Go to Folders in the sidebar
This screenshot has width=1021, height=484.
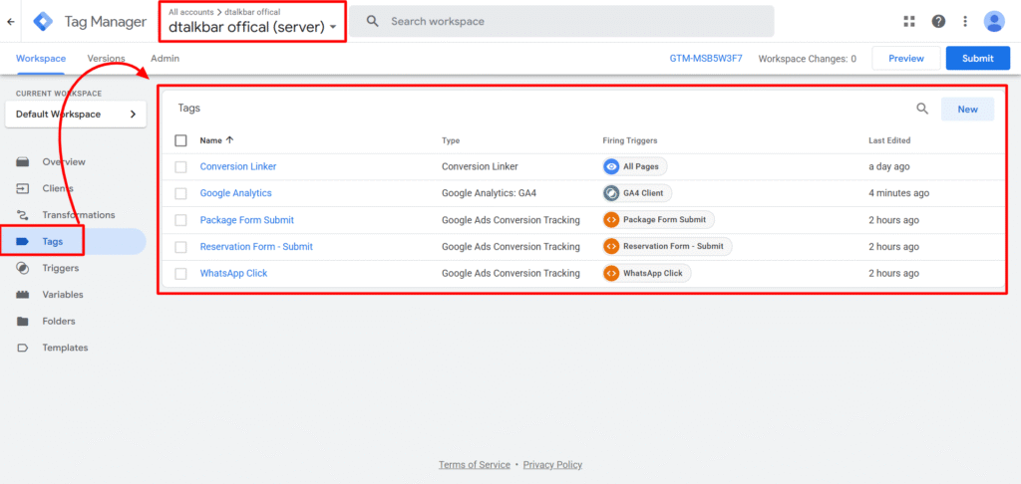[x=58, y=322]
